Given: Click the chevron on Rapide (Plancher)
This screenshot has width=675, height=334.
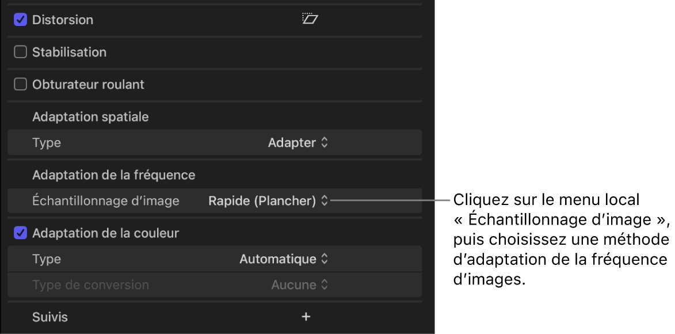Looking at the screenshot, I should tap(326, 200).
